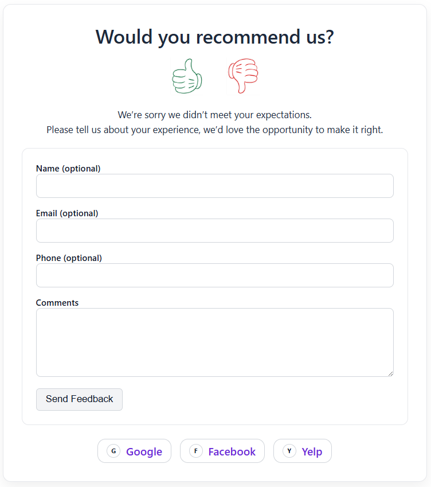Click inside the Email optional field
Viewport: 431px width, 487px height.
click(x=214, y=231)
